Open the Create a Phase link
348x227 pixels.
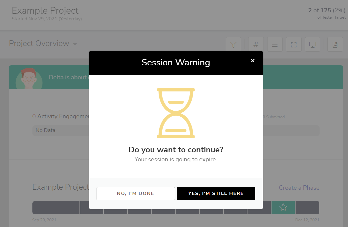[x=299, y=188]
